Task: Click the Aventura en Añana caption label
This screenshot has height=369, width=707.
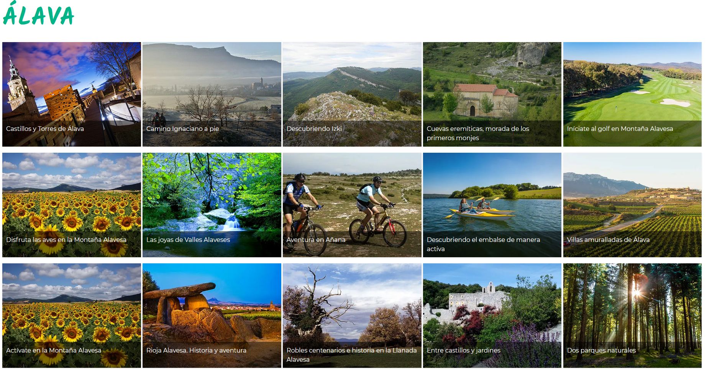Action: click(x=316, y=240)
